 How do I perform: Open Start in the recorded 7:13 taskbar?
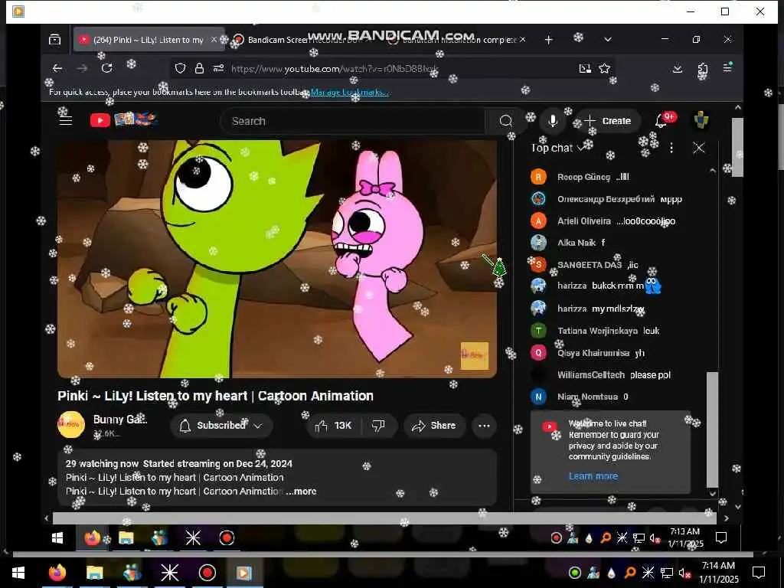coord(57,538)
